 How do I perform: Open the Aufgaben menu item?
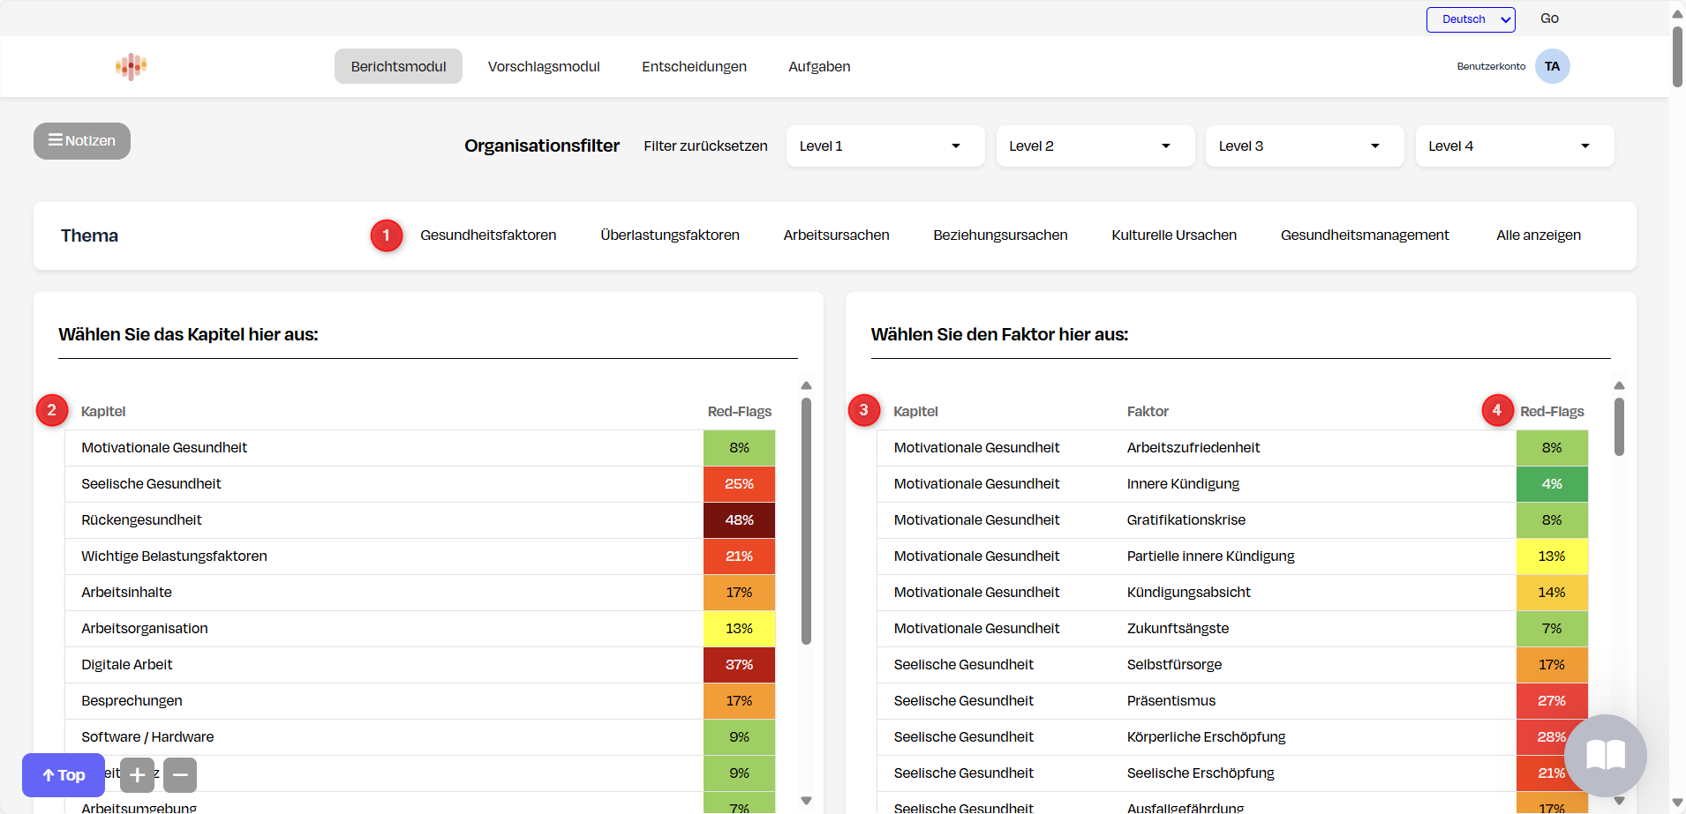[818, 66]
